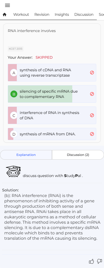Click prohibited icon on option A
The image size is (104, 268).
(x=92, y=73)
